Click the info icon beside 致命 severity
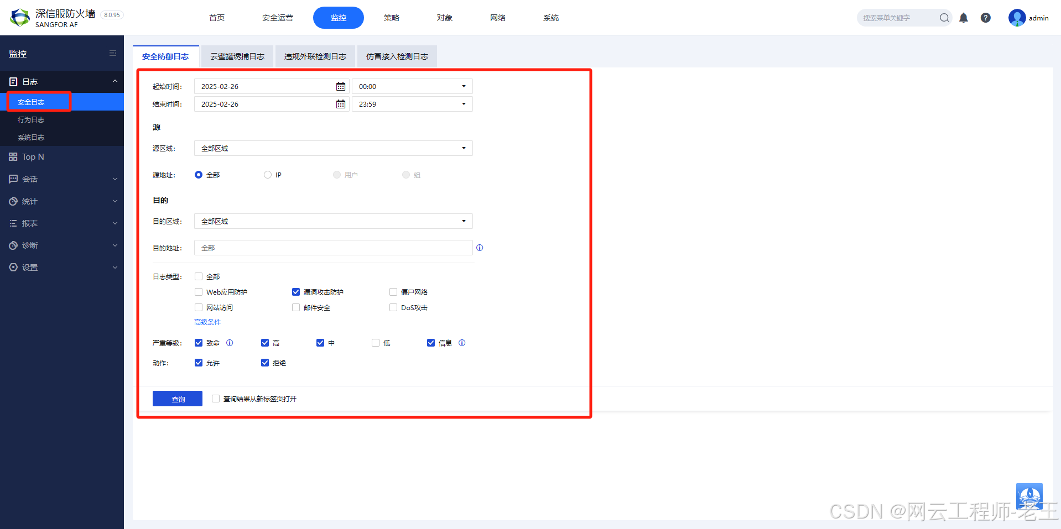1061x529 pixels. point(230,343)
